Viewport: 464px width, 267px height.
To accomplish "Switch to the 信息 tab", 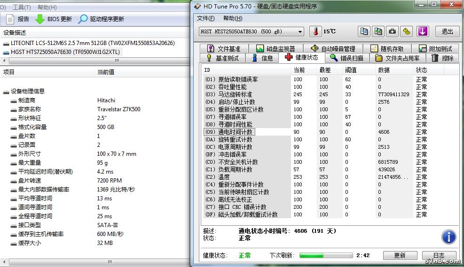I will [x=262, y=58].
